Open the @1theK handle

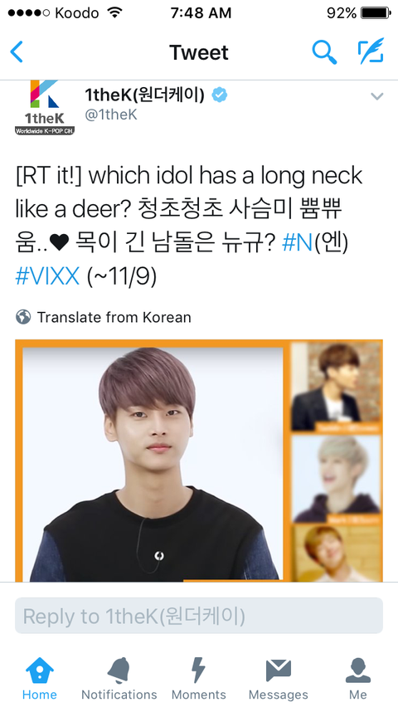click(x=111, y=115)
